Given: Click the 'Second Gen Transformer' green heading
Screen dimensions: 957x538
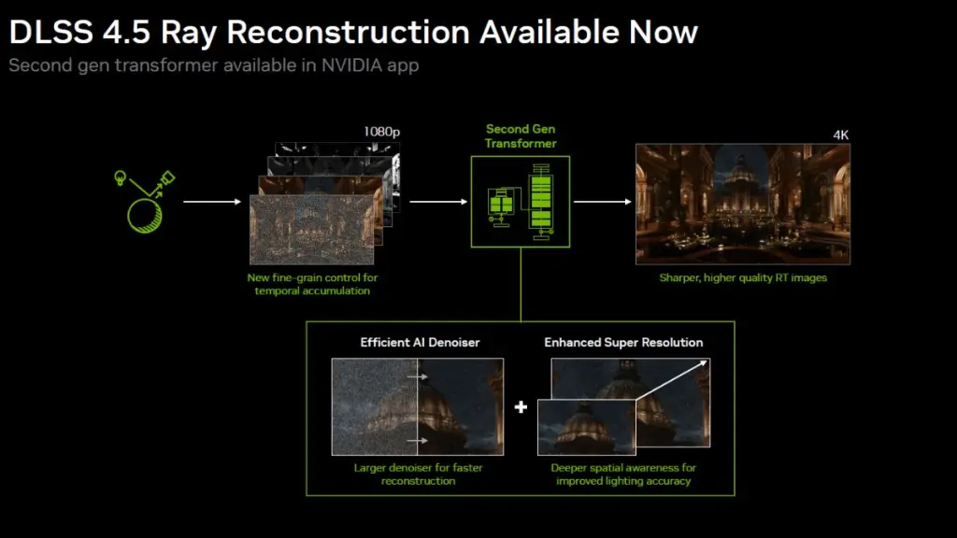Looking at the screenshot, I should coord(521,136).
